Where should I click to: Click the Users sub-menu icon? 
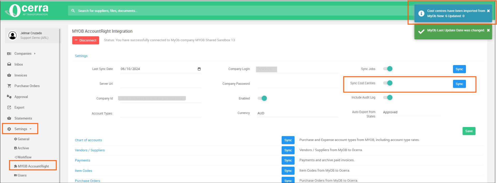coord(16,175)
